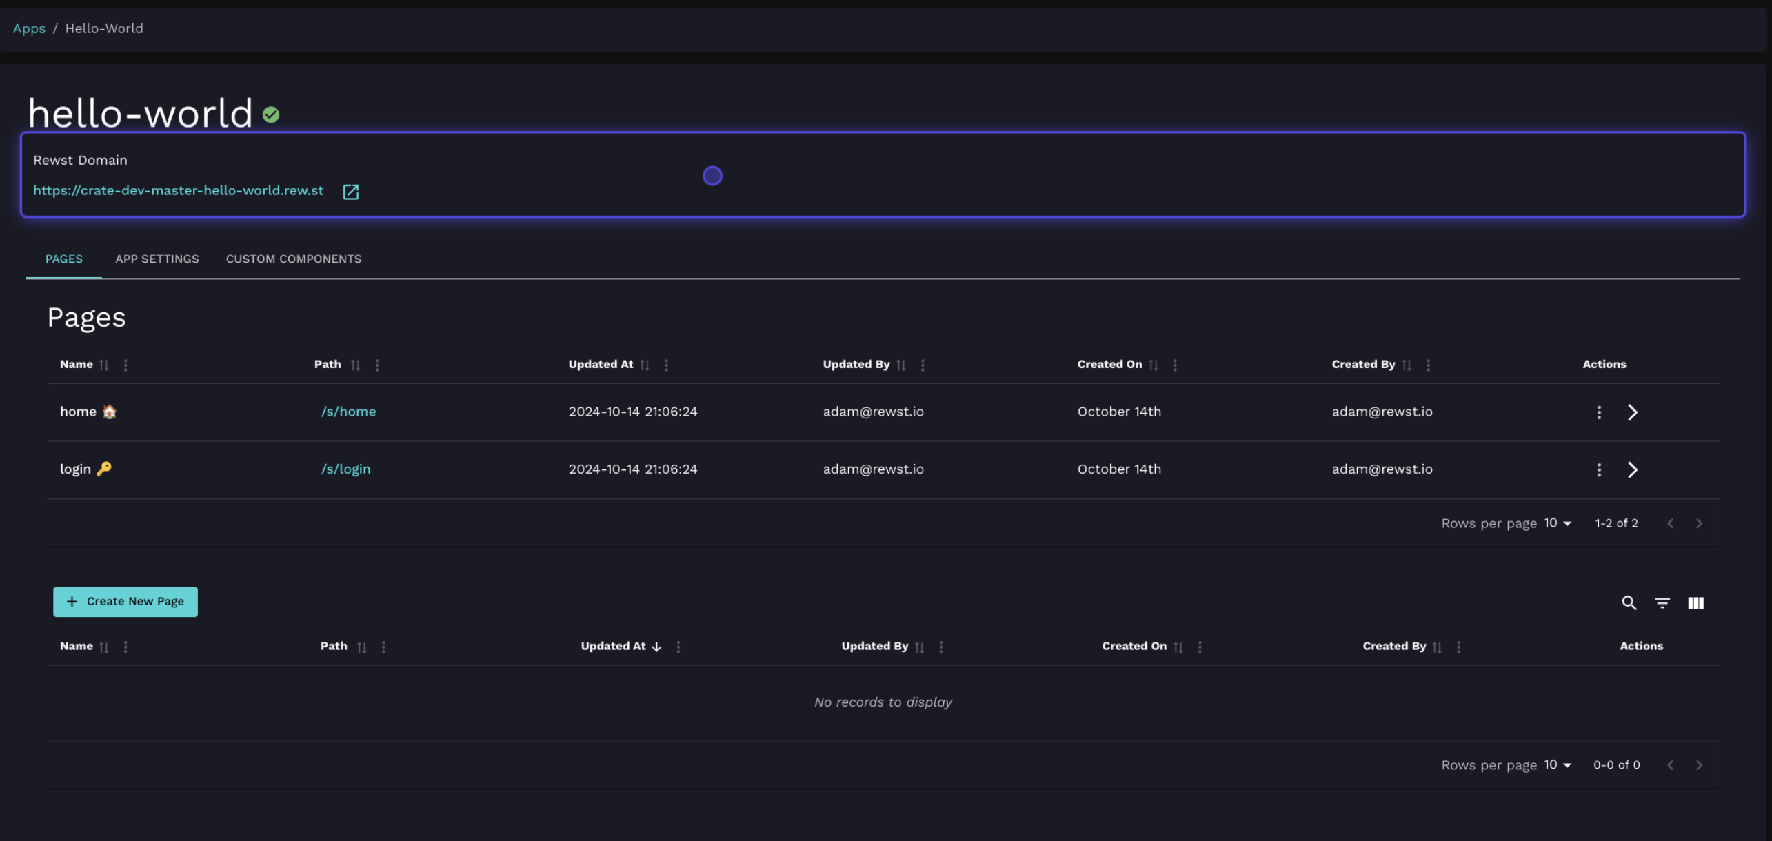
Task: Toggle sort on top Created On column
Action: [1154, 365]
